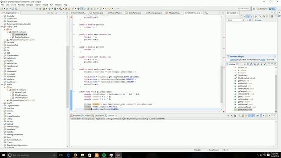Open Firefox from the taskbar
Image resolution: width=281 pixels, height=158 pixels.
click(75, 155)
